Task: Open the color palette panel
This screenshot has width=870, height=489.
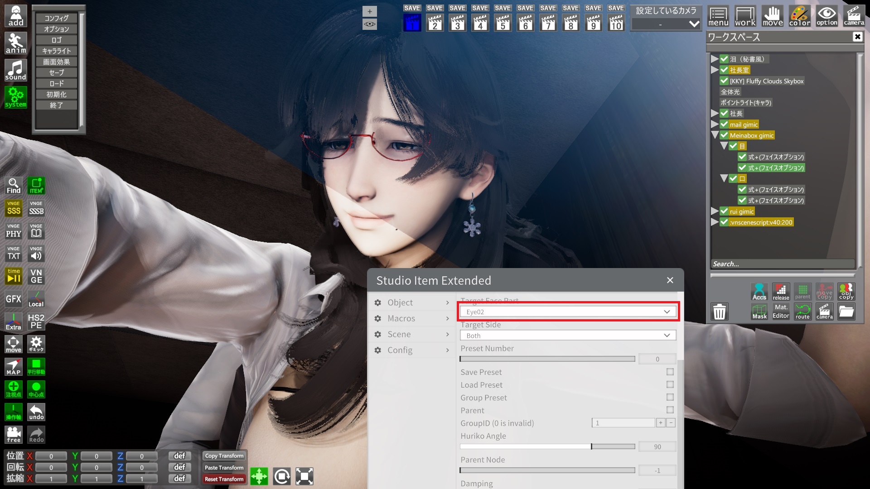Action: click(800, 16)
